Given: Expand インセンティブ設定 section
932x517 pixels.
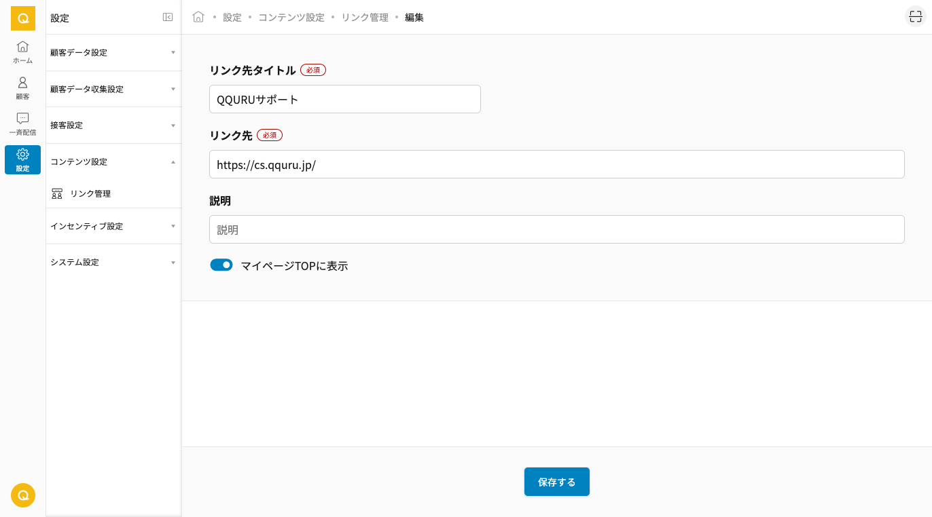Looking at the screenshot, I should click(x=113, y=226).
